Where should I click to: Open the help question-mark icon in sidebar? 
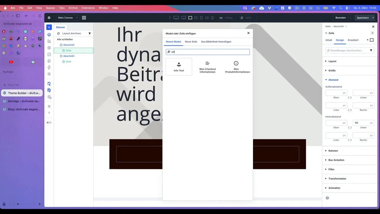pos(49,113)
